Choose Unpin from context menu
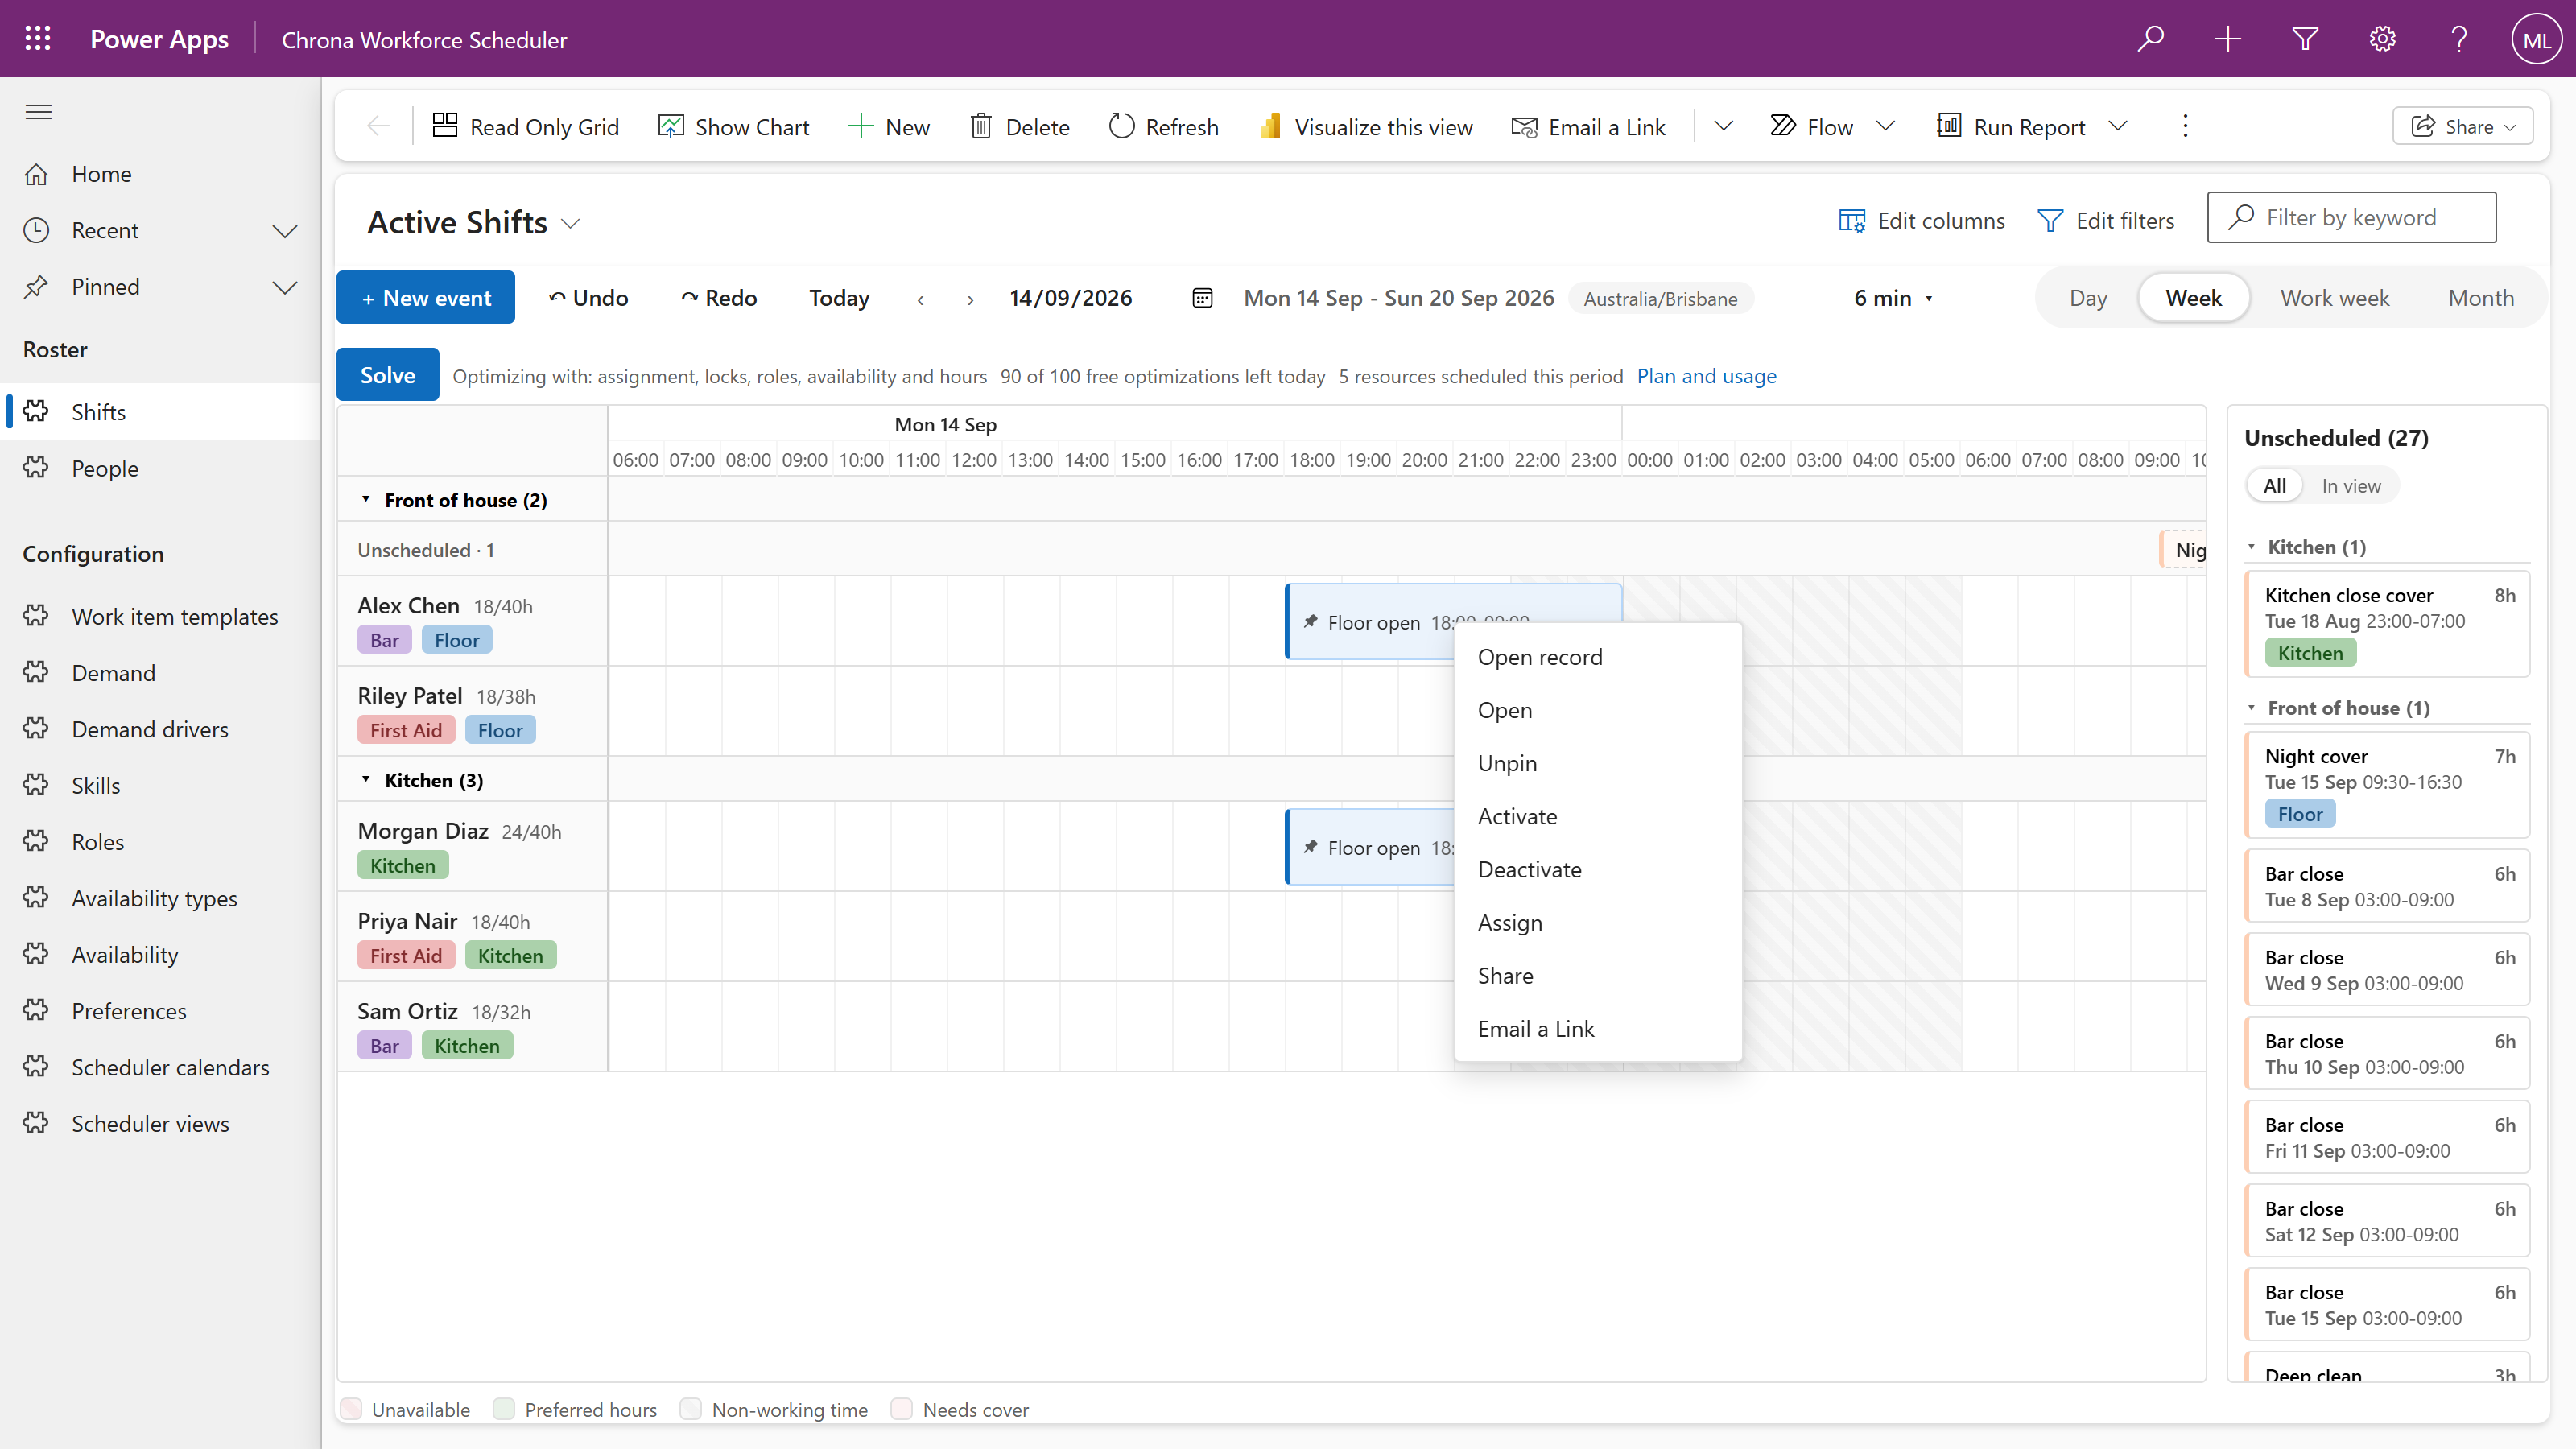 [x=1597, y=763]
